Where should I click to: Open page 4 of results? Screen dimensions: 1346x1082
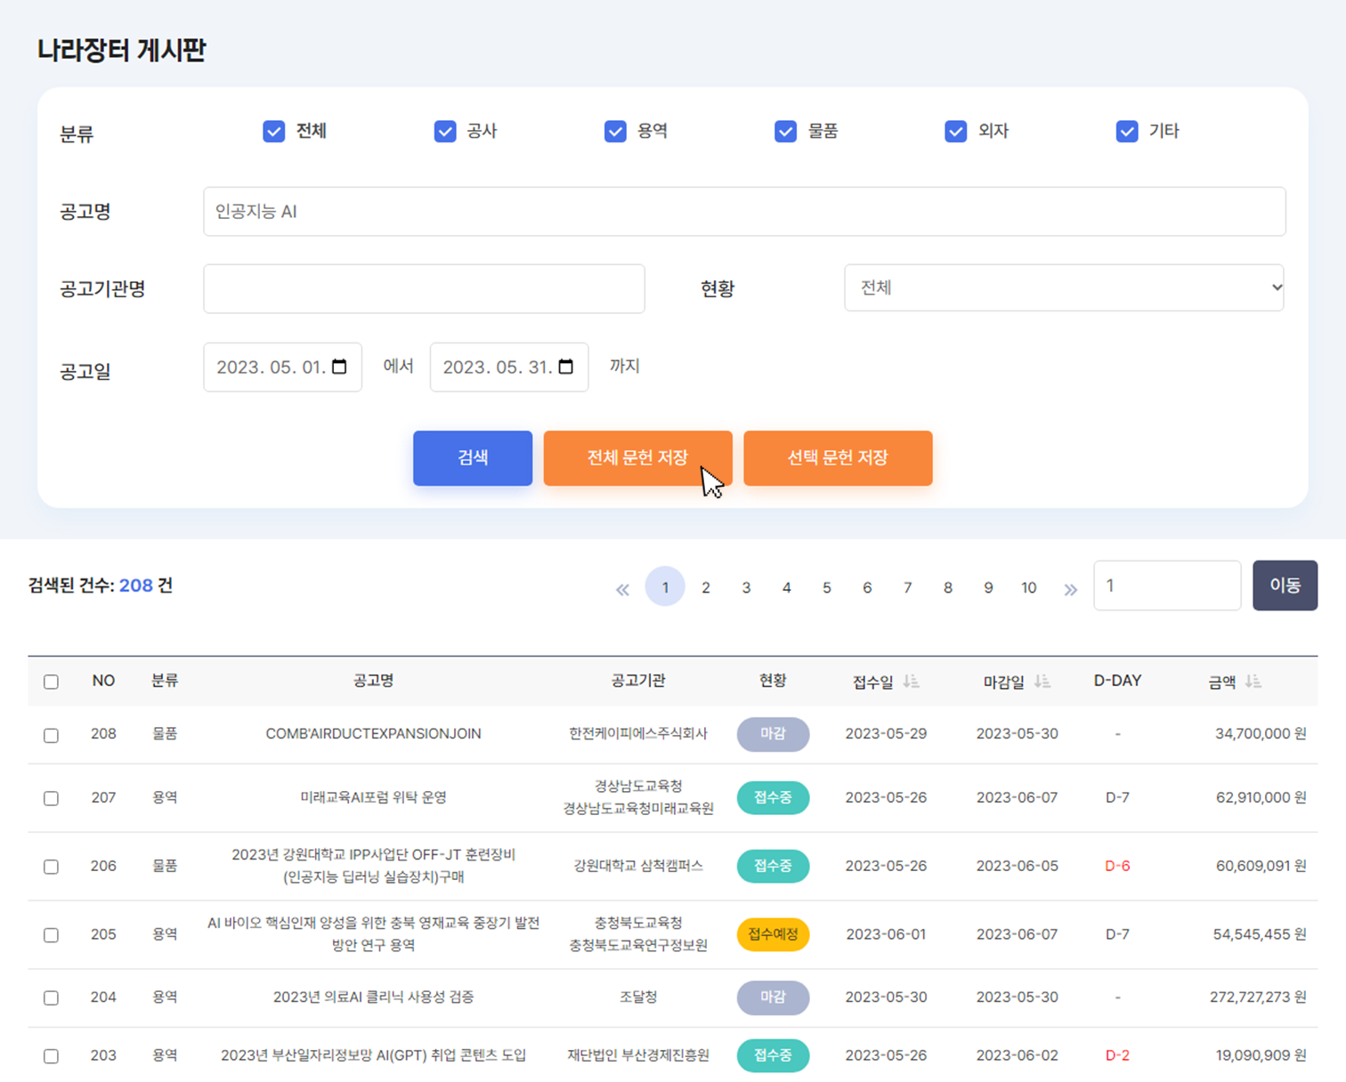click(786, 587)
